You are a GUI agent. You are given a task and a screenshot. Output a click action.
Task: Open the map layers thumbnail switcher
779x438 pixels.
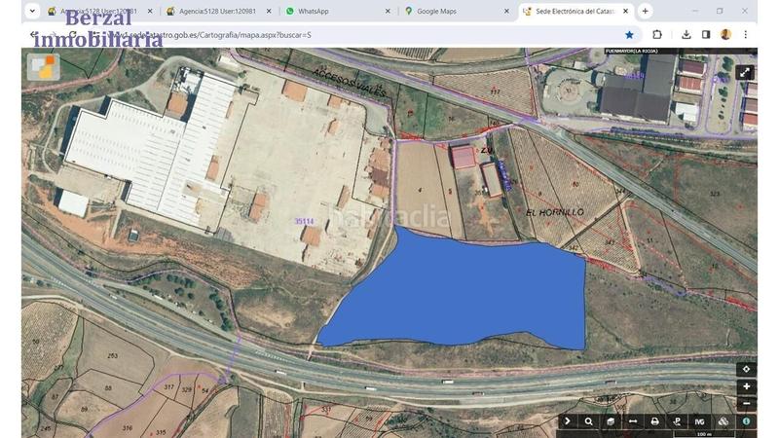pyautogui.click(x=43, y=66)
